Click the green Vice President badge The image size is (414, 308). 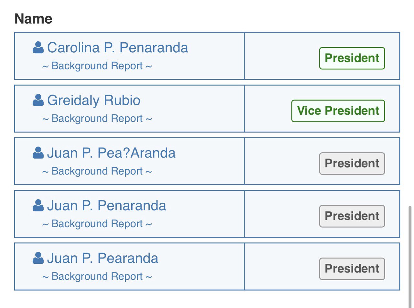[x=338, y=111]
